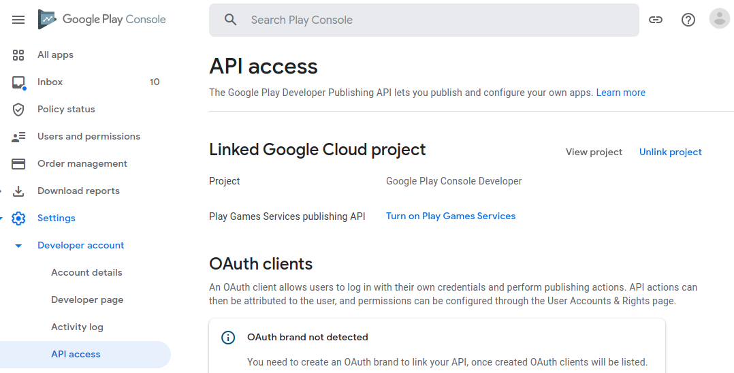This screenshot has width=734, height=373.
Task: Click the Inbox count badge 10
Action: pos(155,82)
